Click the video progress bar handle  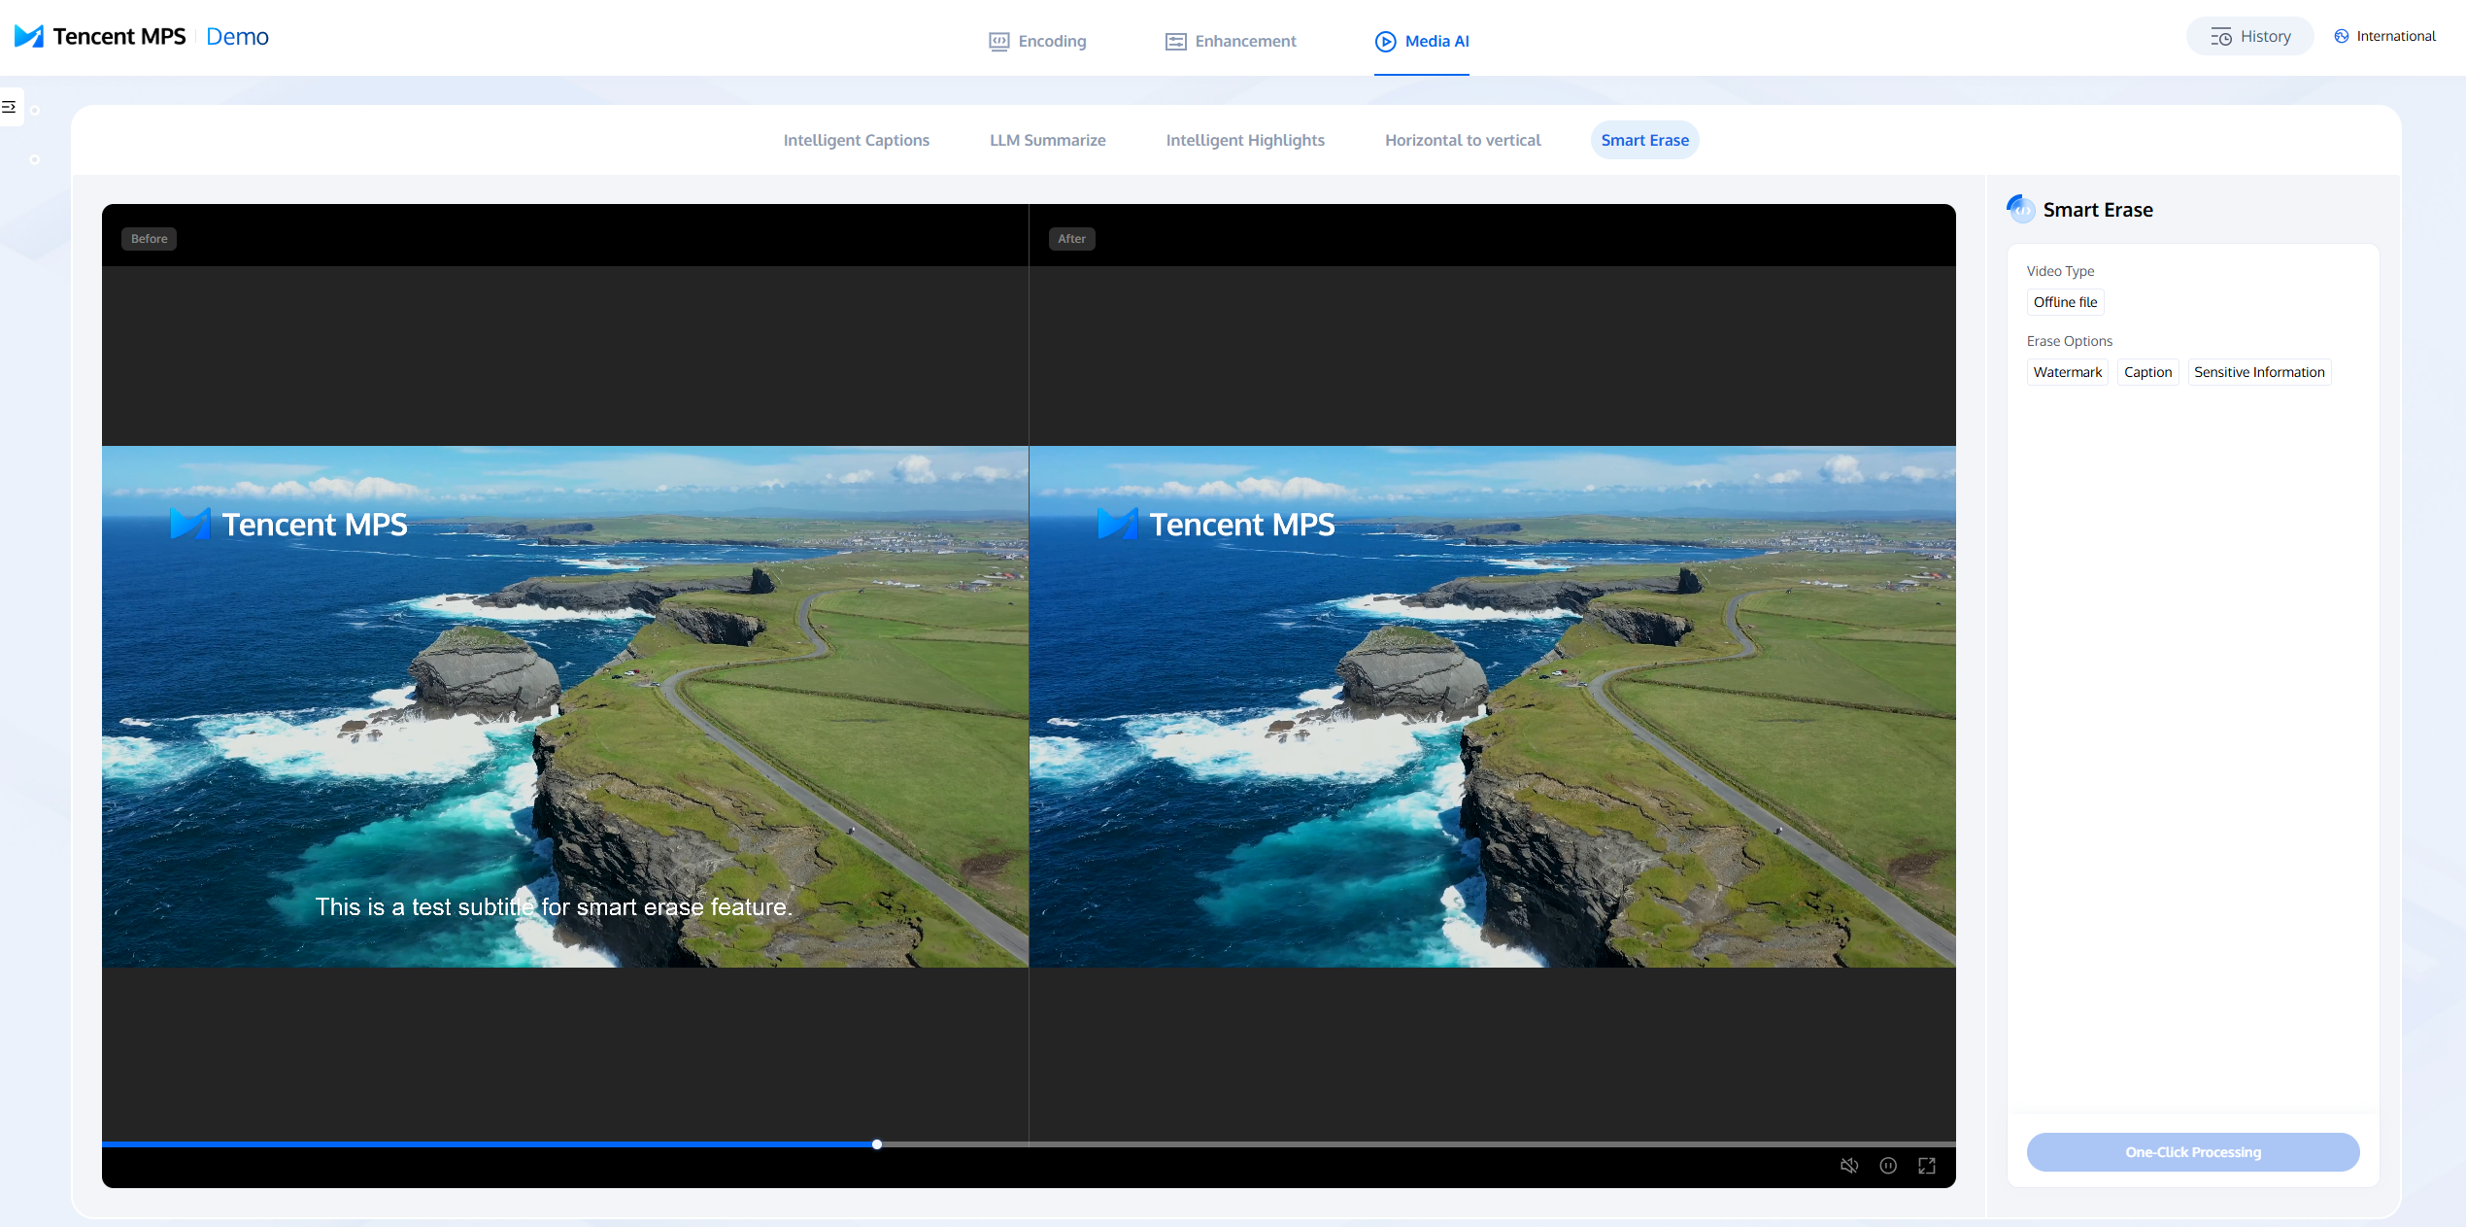pyautogui.click(x=877, y=1144)
